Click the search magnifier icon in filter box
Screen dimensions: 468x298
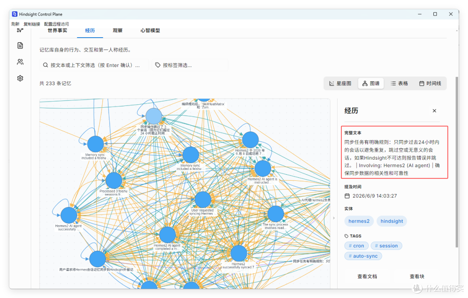point(45,65)
